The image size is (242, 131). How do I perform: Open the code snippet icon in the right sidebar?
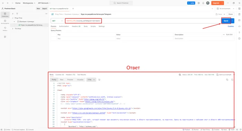239,26
